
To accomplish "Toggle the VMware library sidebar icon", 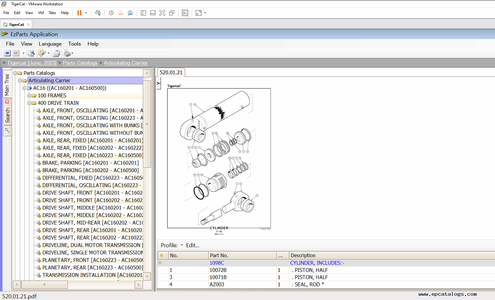I will tap(143, 13).
